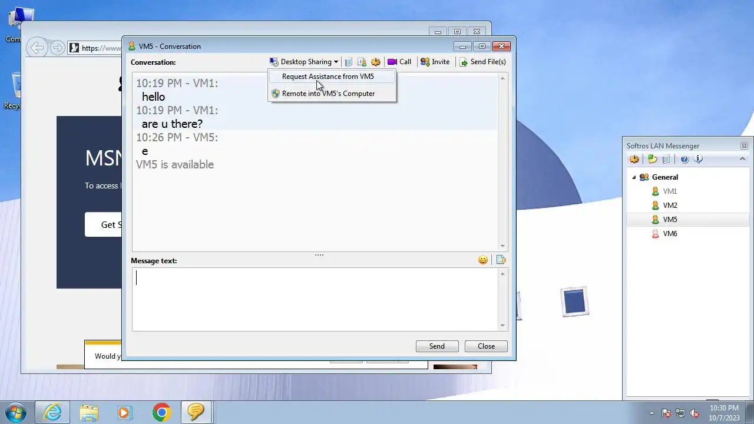Collapse the Messenger toolbar with the chevron
The height and width of the screenshot is (424, 754).
742,159
